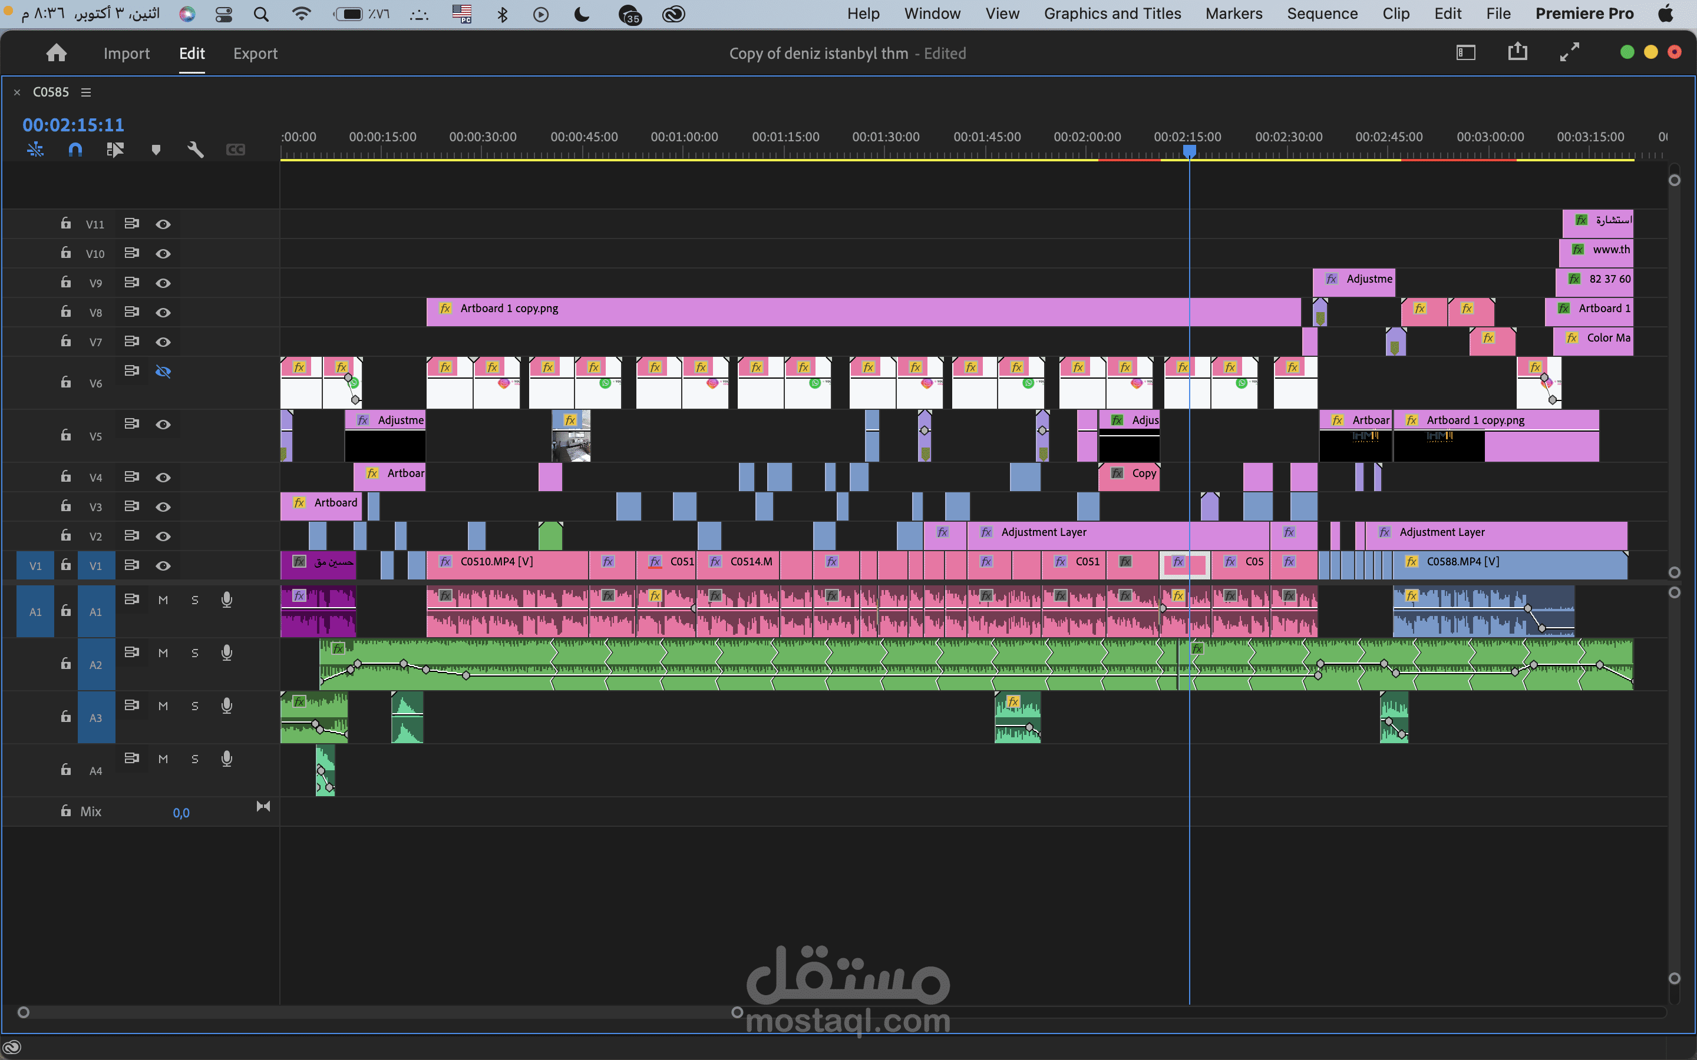The width and height of the screenshot is (1697, 1060).
Task: Select Artboard 1 copy.png clip on V8
Action: coord(863,312)
